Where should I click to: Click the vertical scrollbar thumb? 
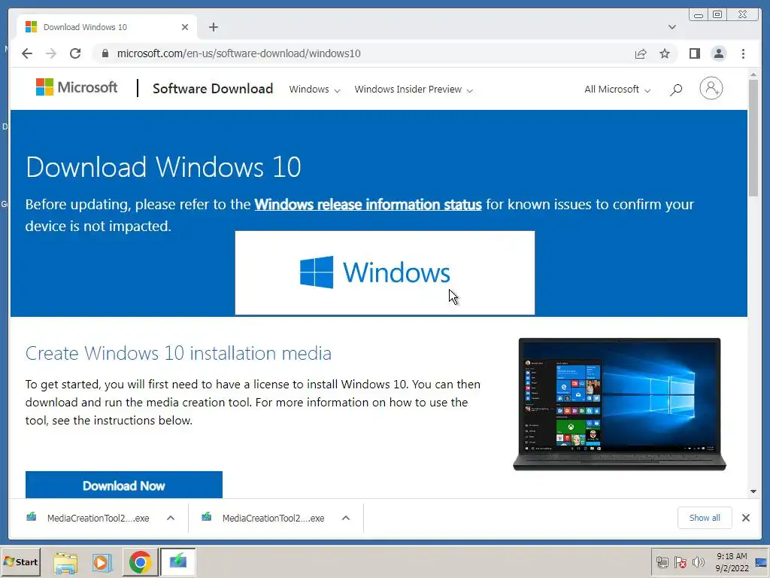click(753, 138)
